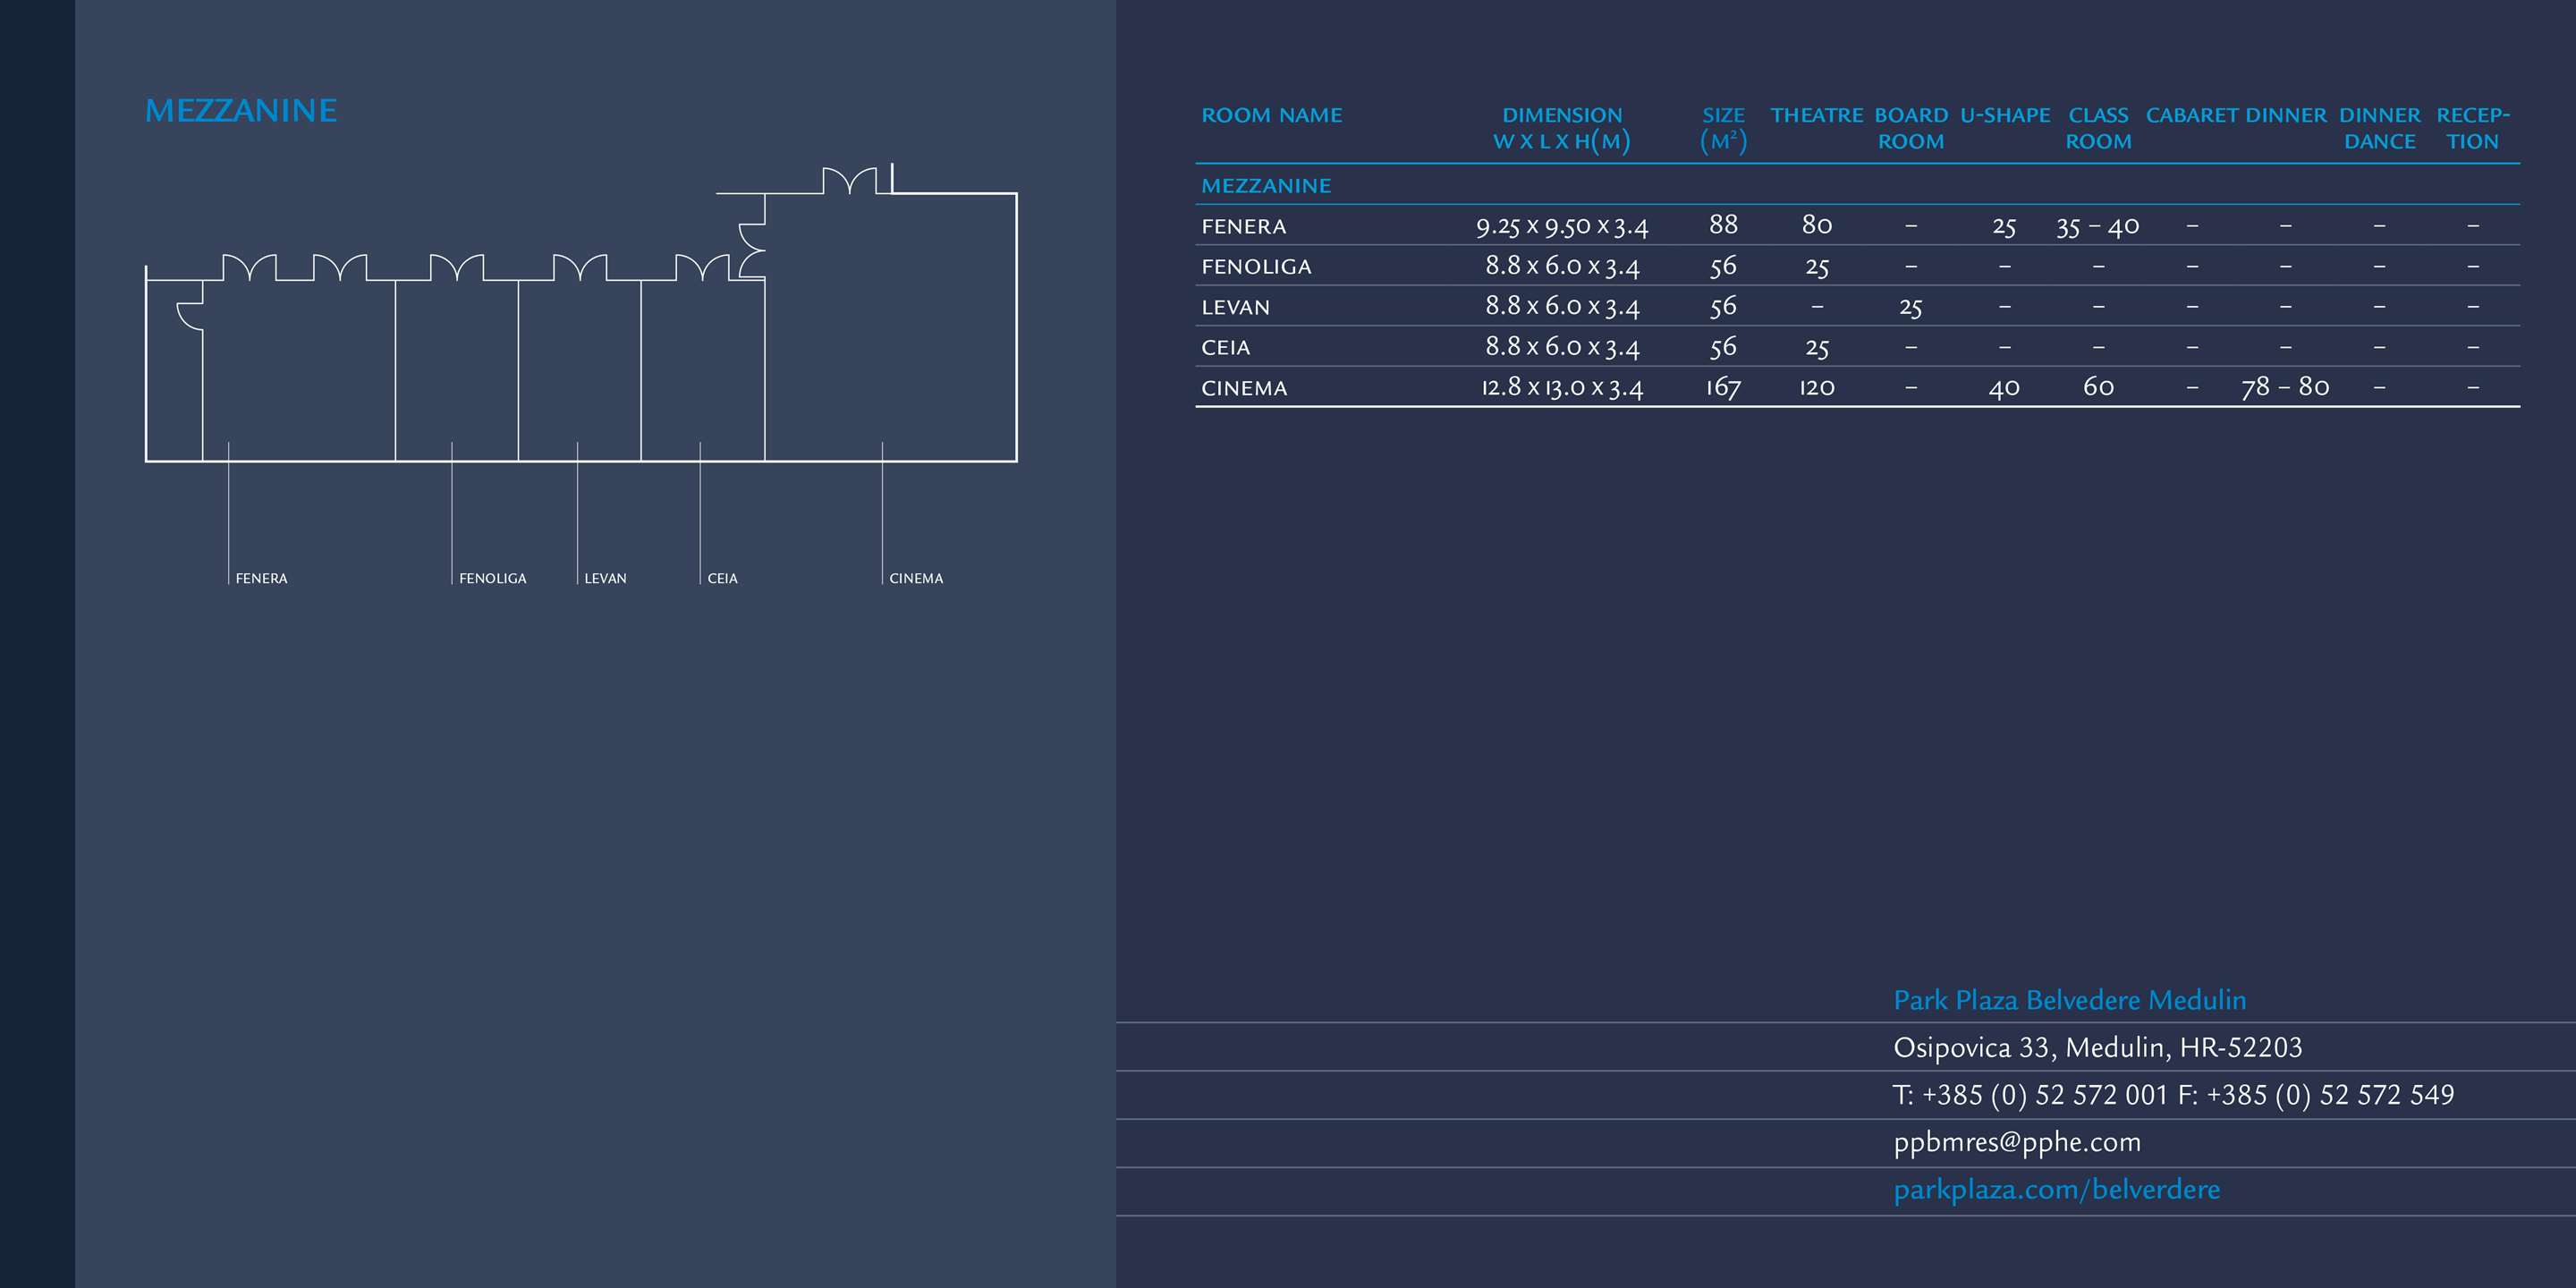Click Cinema U-shape capacity 40
Image resolution: width=2576 pixels, height=1288 pixels.
pyautogui.click(x=2004, y=388)
